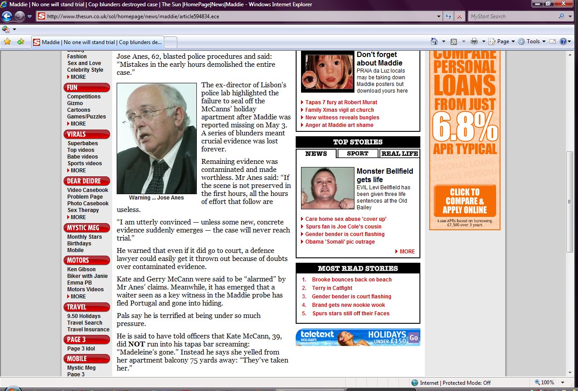Click the Print icon in command bar
This screenshot has width=578, height=391.
point(474,41)
